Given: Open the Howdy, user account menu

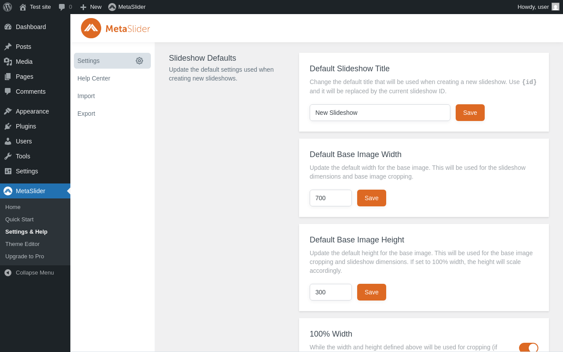Looking at the screenshot, I should click(533, 7).
